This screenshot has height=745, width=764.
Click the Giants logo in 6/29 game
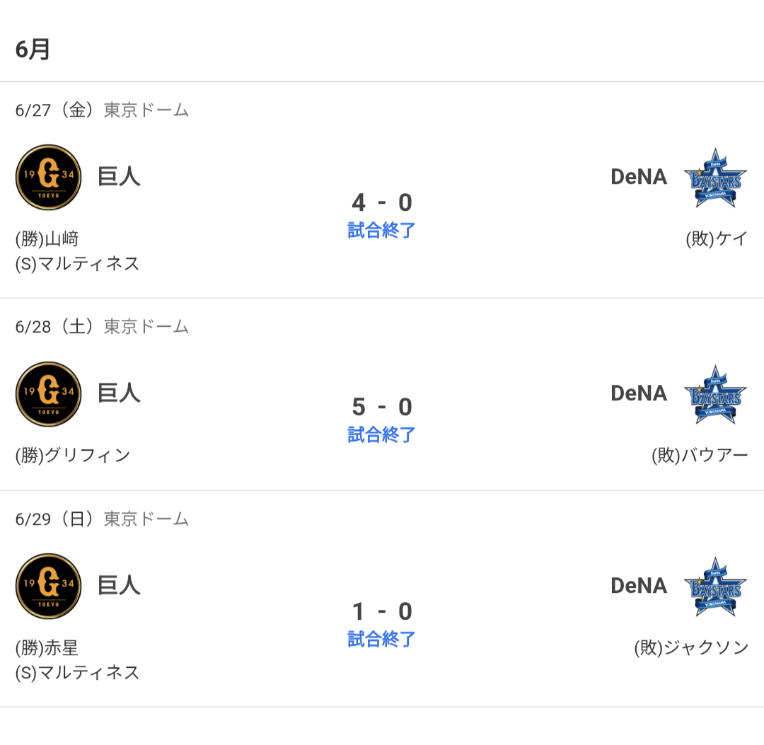pos(48,586)
